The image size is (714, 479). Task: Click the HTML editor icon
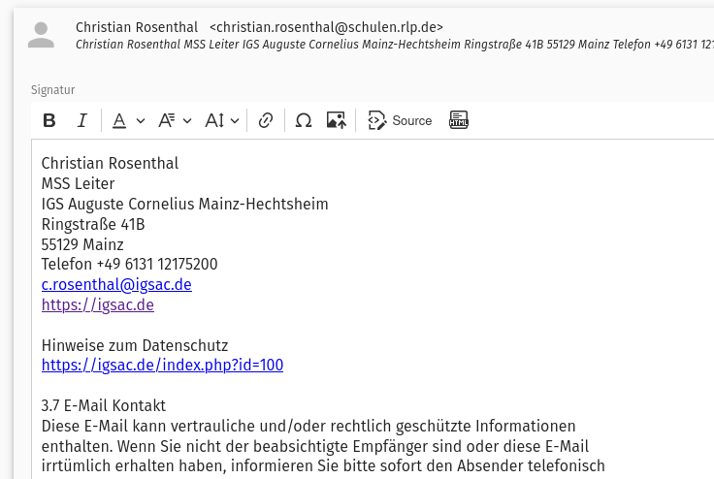pos(459,120)
